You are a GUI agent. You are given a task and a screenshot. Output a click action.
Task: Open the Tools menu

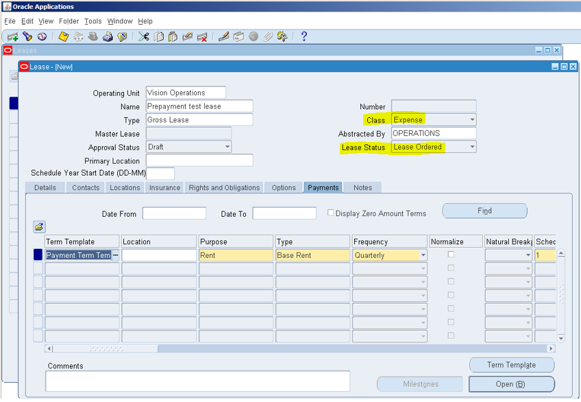tap(92, 21)
